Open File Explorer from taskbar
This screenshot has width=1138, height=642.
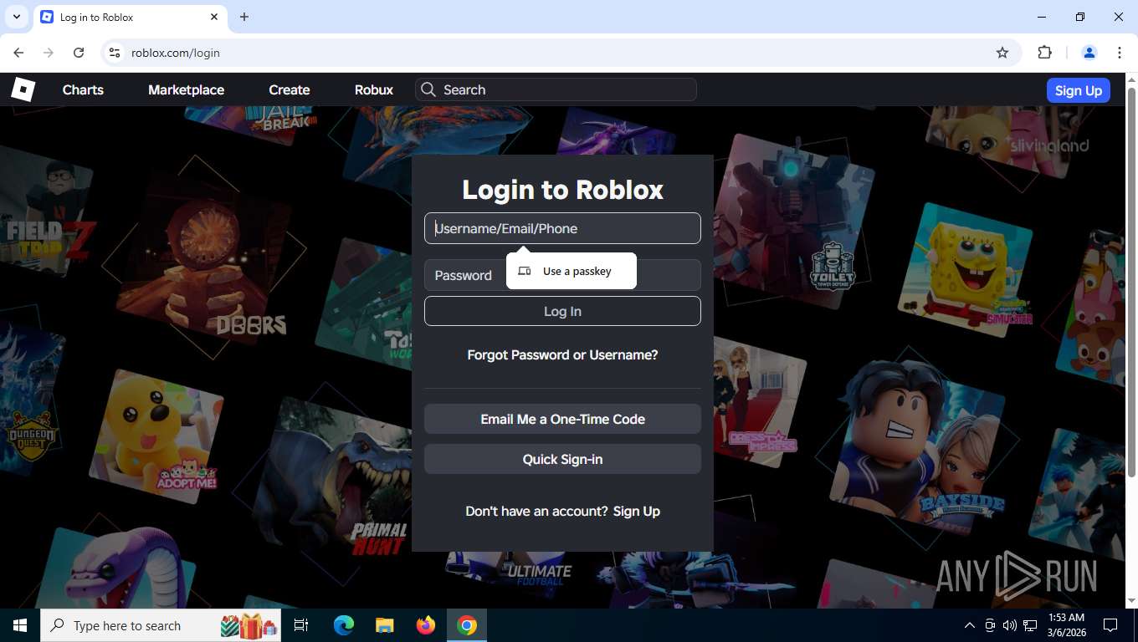tap(384, 625)
